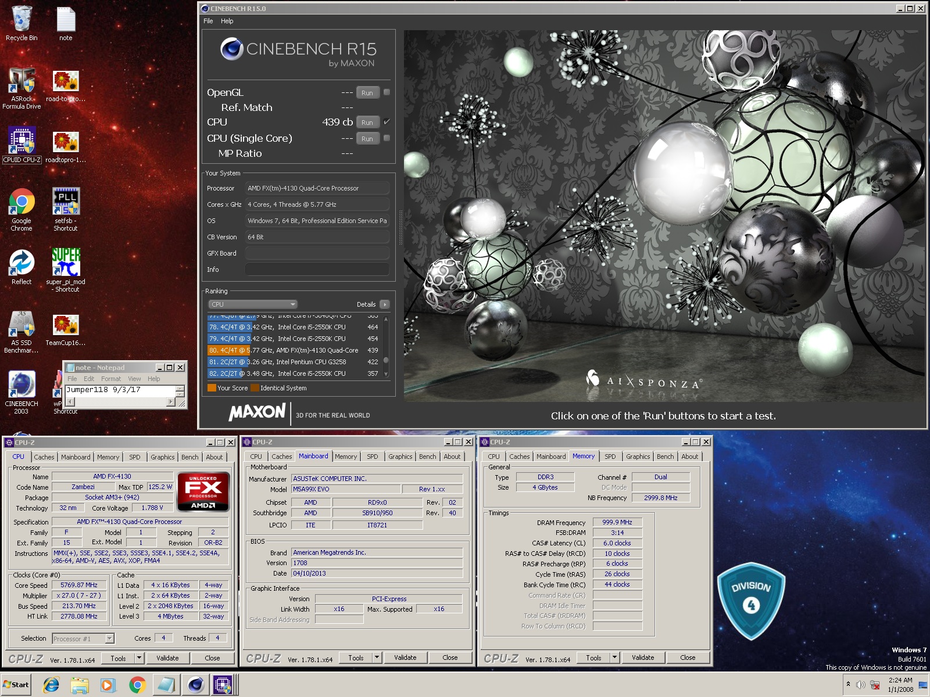Show hidden system tray icons

848,685
